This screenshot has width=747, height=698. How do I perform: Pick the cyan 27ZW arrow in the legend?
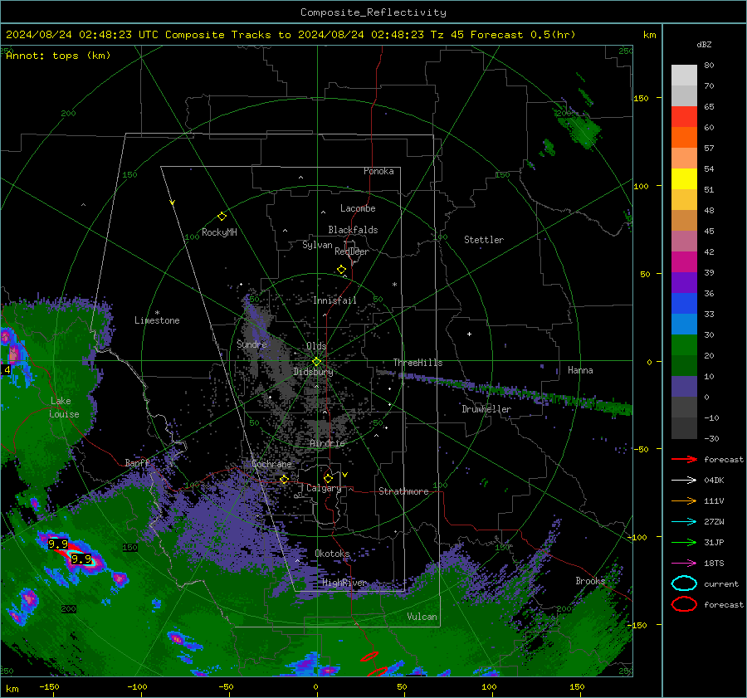(684, 521)
